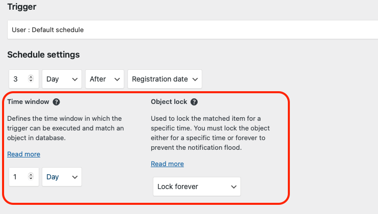Open the Day unit dropdown in Schedule settings

click(62, 79)
